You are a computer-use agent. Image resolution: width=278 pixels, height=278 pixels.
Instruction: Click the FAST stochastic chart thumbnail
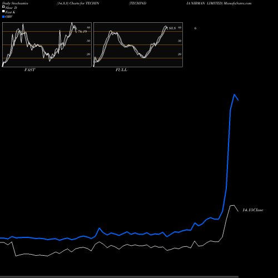(x=47, y=44)
